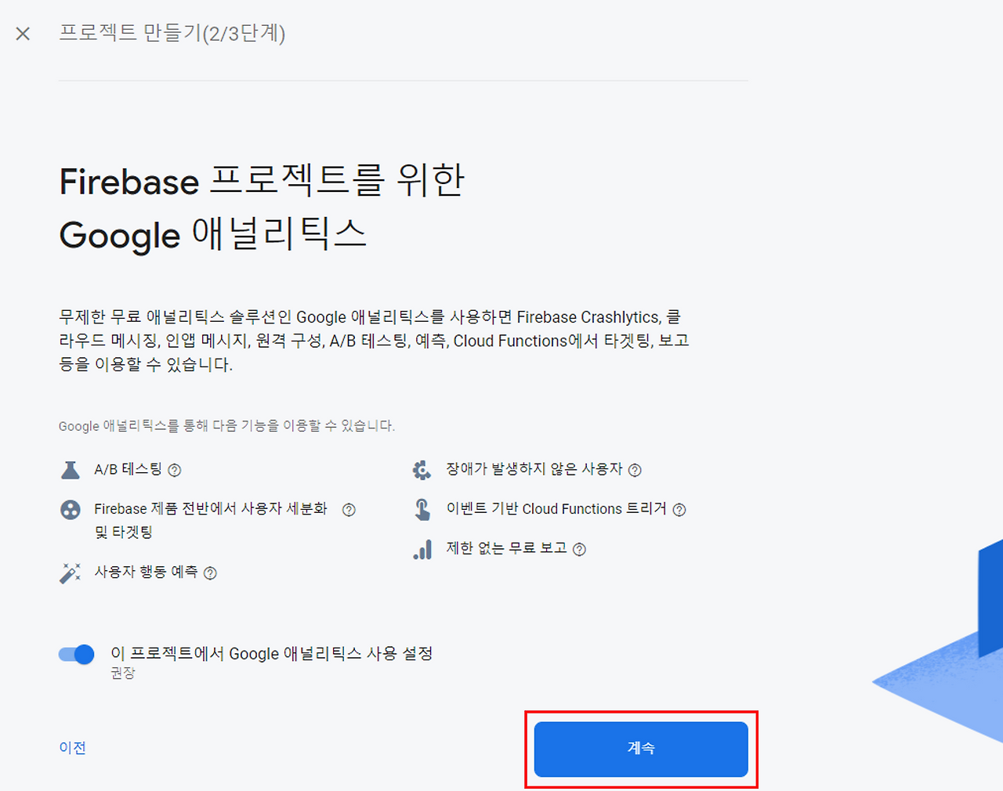1003x791 pixels.
Task: Click the A/B 테스팅 flask icon
Action: (x=71, y=470)
